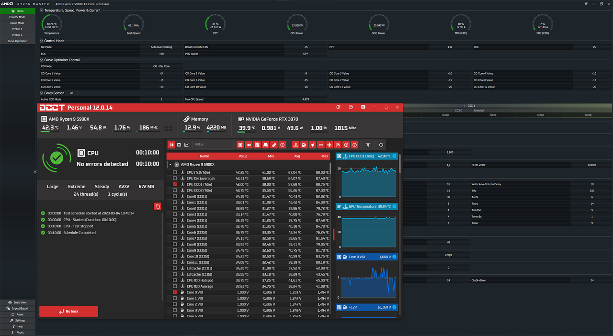Toggle motherboard sensor filter icon in OCCT
The image size is (613, 336).
point(257,145)
